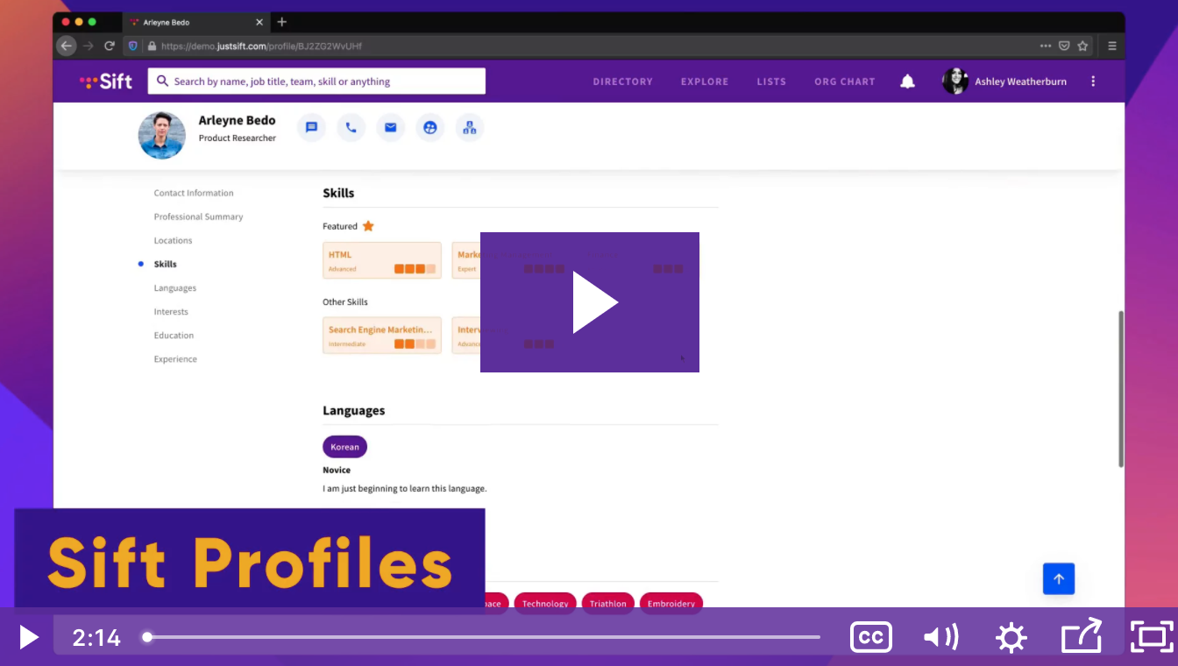
Task: Reload the browser page
Action: (110, 46)
